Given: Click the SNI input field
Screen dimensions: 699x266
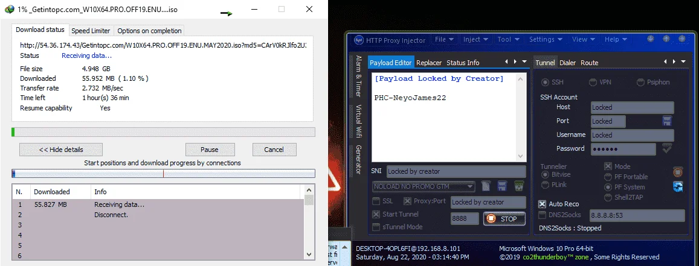Looking at the screenshot, I should click(456, 171).
